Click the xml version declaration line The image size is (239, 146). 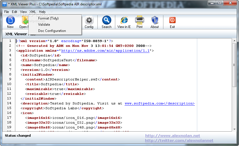coord(65,41)
